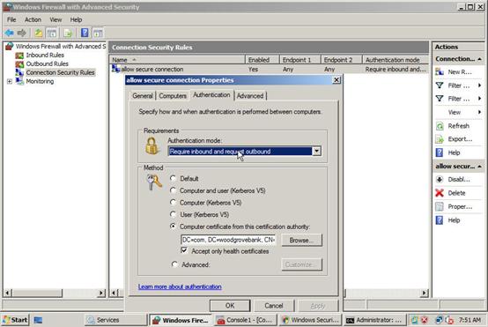Select the Inbound Rules tree node

point(45,56)
